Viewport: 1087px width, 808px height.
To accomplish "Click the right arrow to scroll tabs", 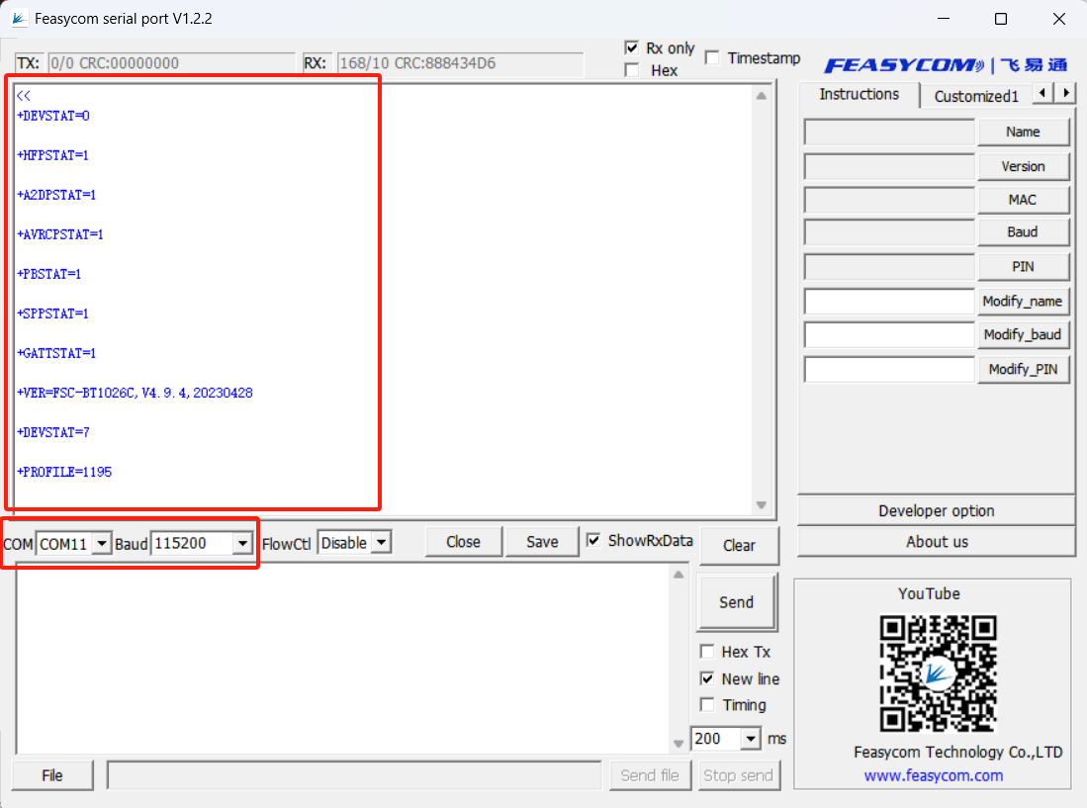I will click(x=1066, y=93).
